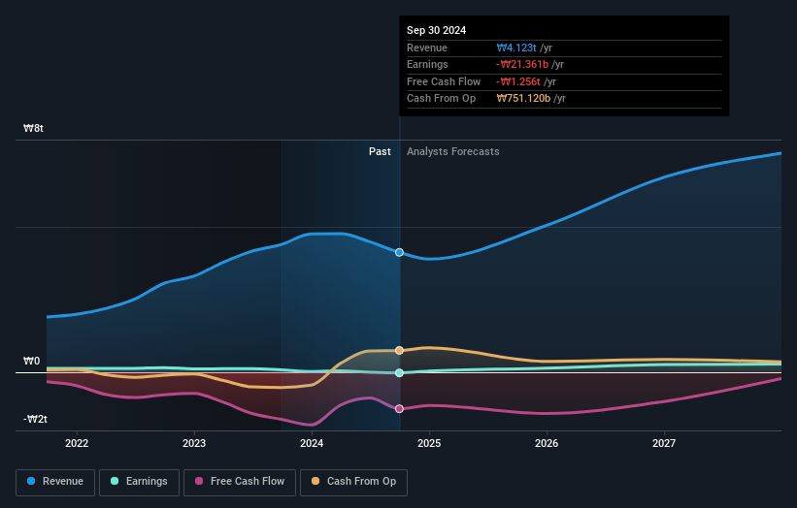Click the ₩4.123t revenue value in tooltip

pos(516,48)
